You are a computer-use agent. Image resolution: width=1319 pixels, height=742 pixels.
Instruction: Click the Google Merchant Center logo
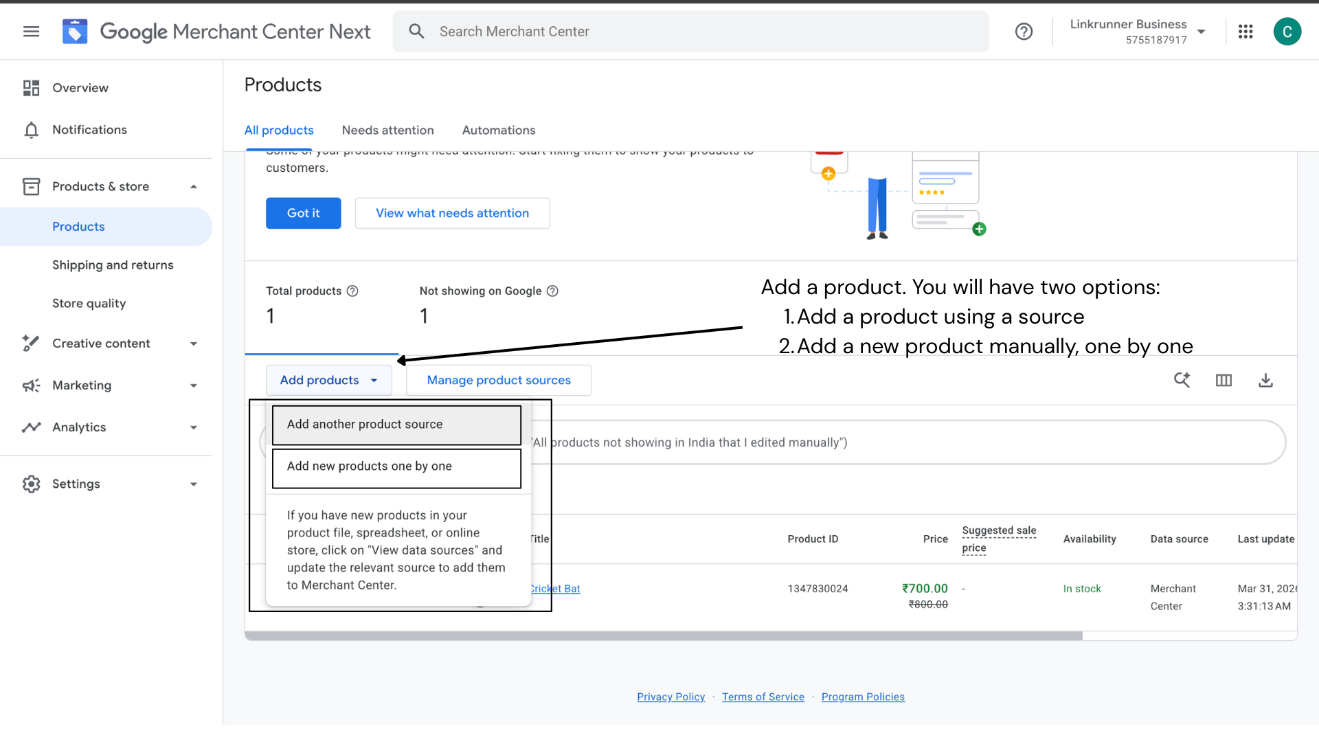coord(75,32)
